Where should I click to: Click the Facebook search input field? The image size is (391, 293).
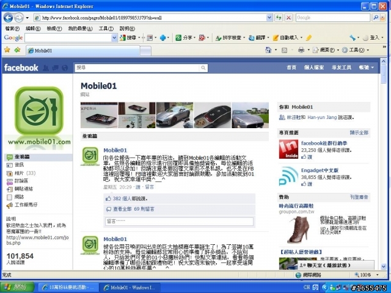point(137,68)
